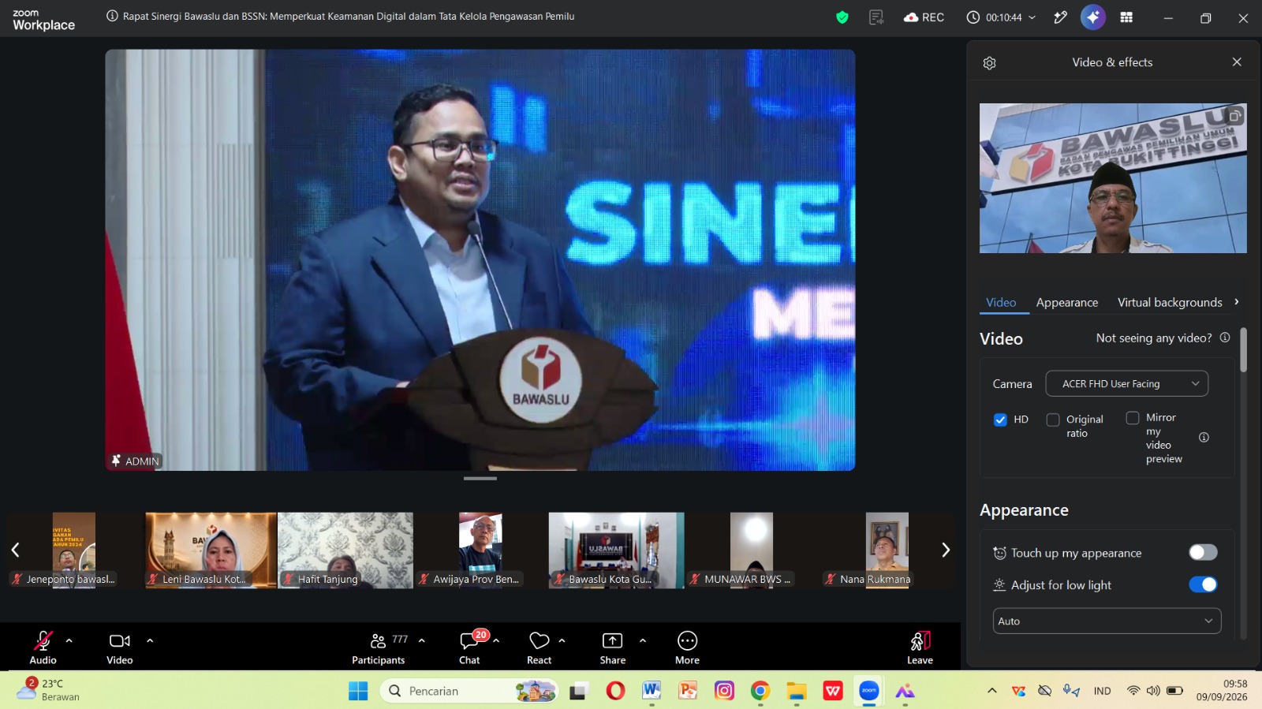Click the Not seeing any video? link
This screenshot has height=709, width=1262.
1154,338
